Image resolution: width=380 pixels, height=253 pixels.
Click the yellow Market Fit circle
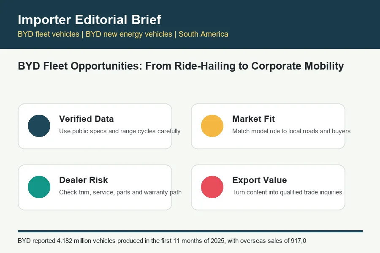pyautogui.click(x=212, y=126)
